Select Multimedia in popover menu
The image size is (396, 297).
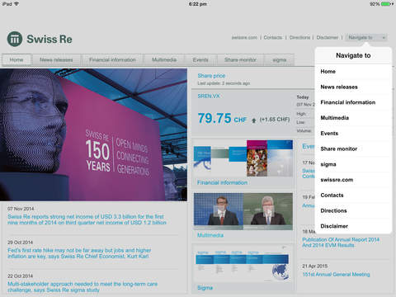353,118
